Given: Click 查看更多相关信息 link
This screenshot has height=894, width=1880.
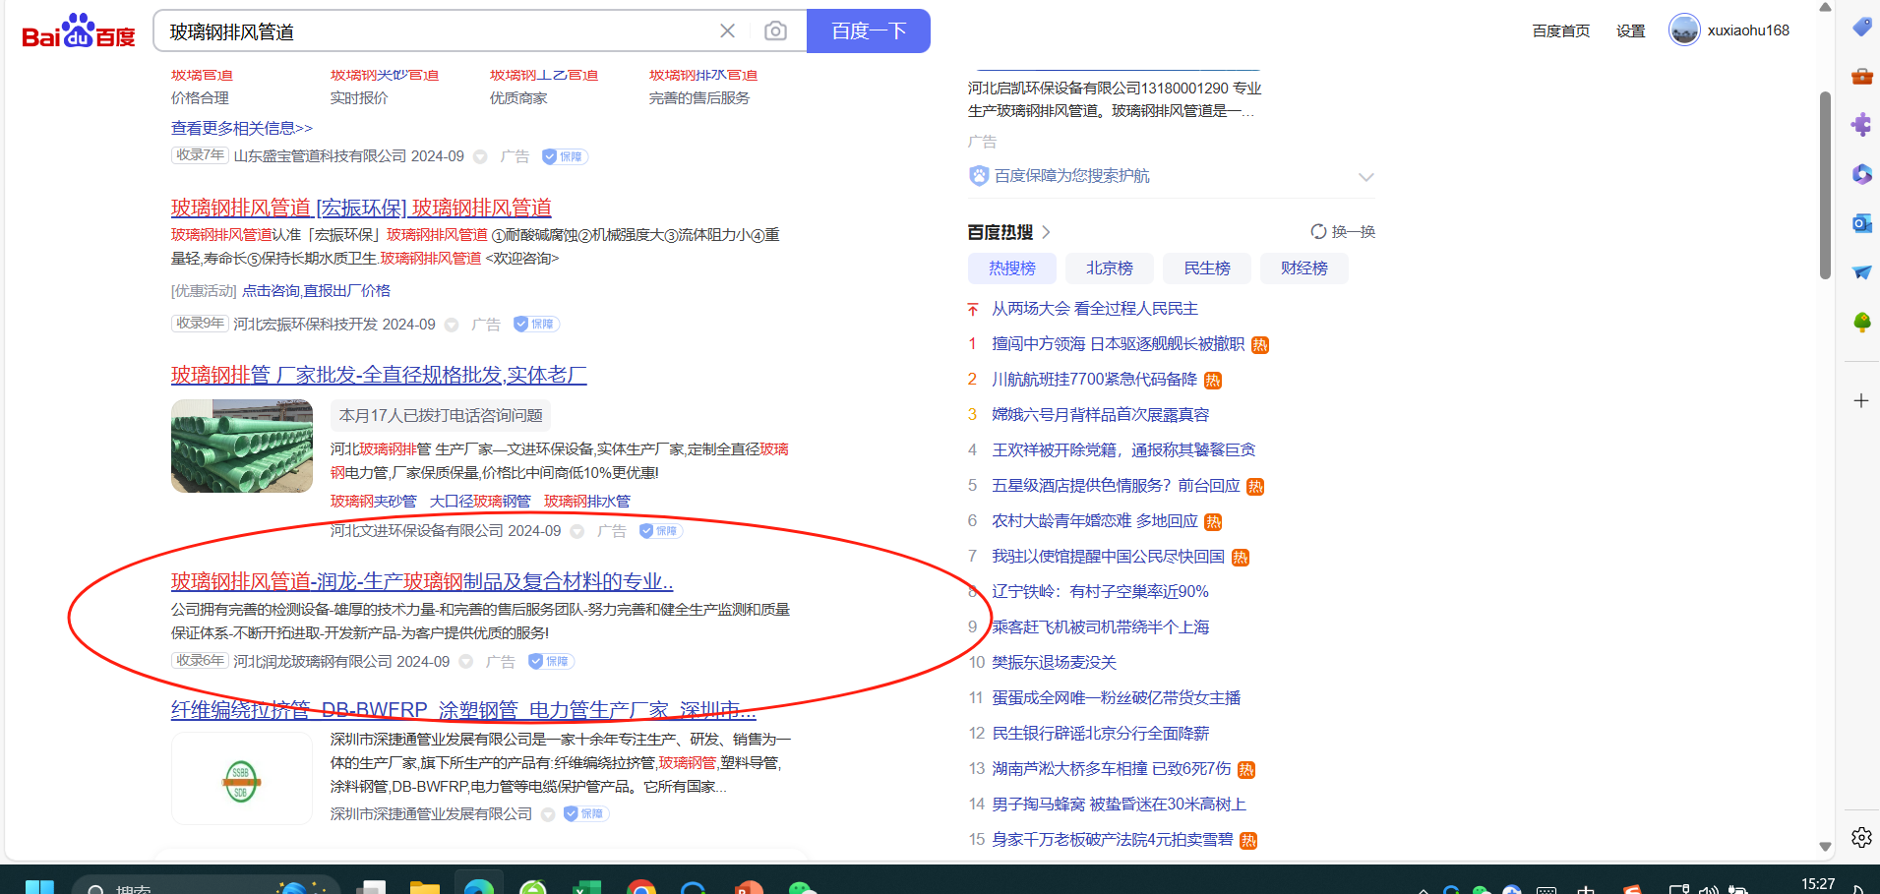Looking at the screenshot, I should pos(242,128).
